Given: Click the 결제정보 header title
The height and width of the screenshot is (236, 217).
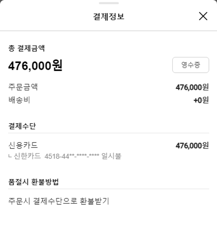Looking at the screenshot, I should pos(108,16).
